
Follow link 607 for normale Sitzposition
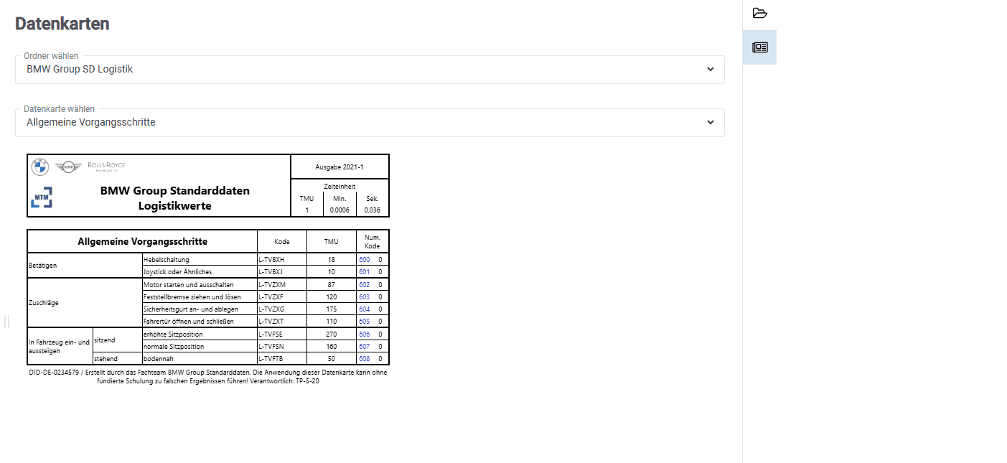tap(364, 347)
